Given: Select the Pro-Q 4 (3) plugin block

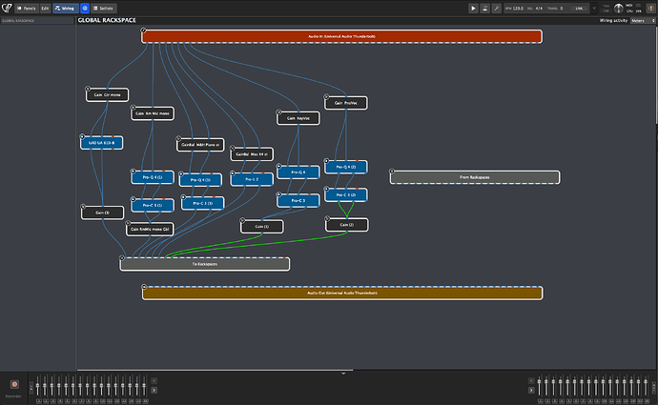Looking at the screenshot, I should pyautogui.click(x=200, y=180).
